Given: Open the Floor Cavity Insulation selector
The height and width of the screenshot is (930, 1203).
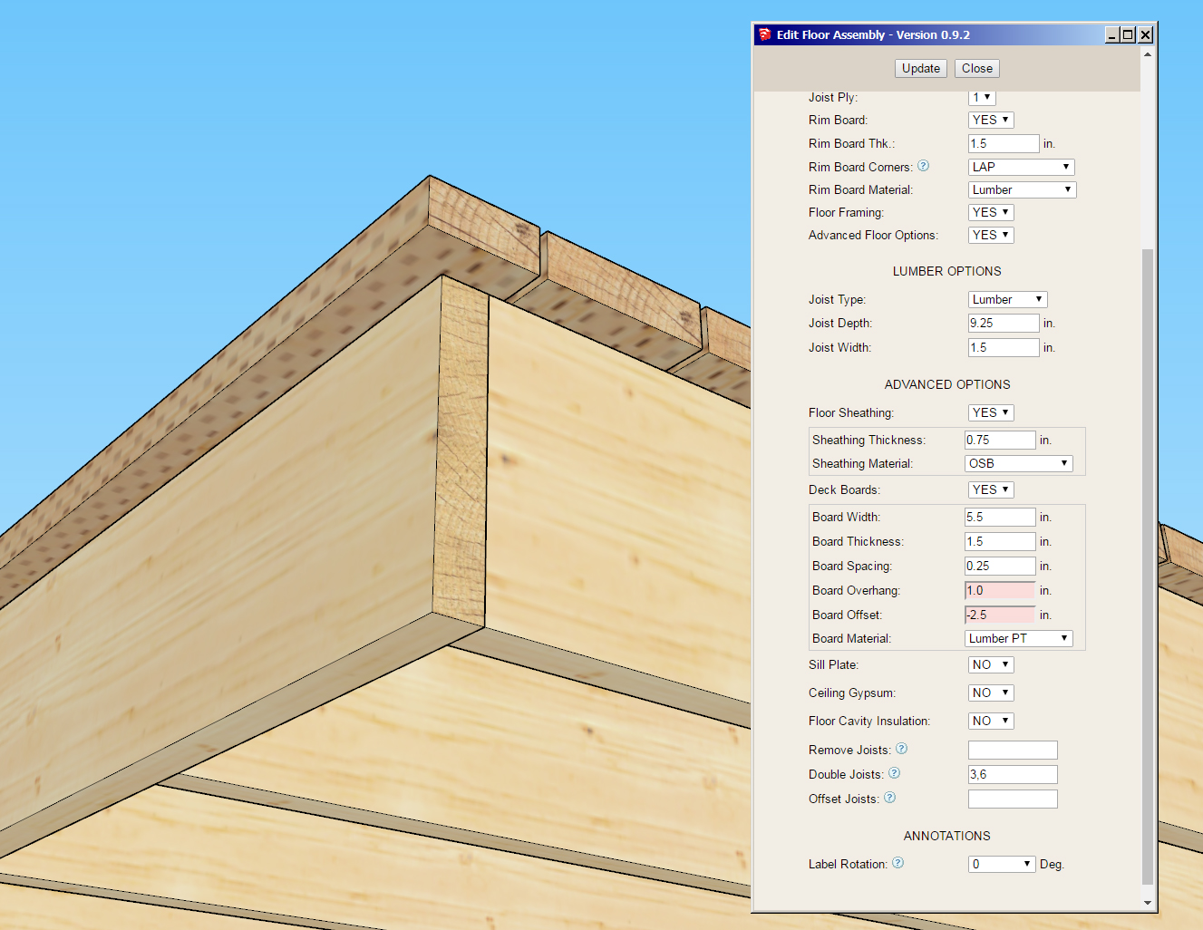Looking at the screenshot, I should pos(990,721).
